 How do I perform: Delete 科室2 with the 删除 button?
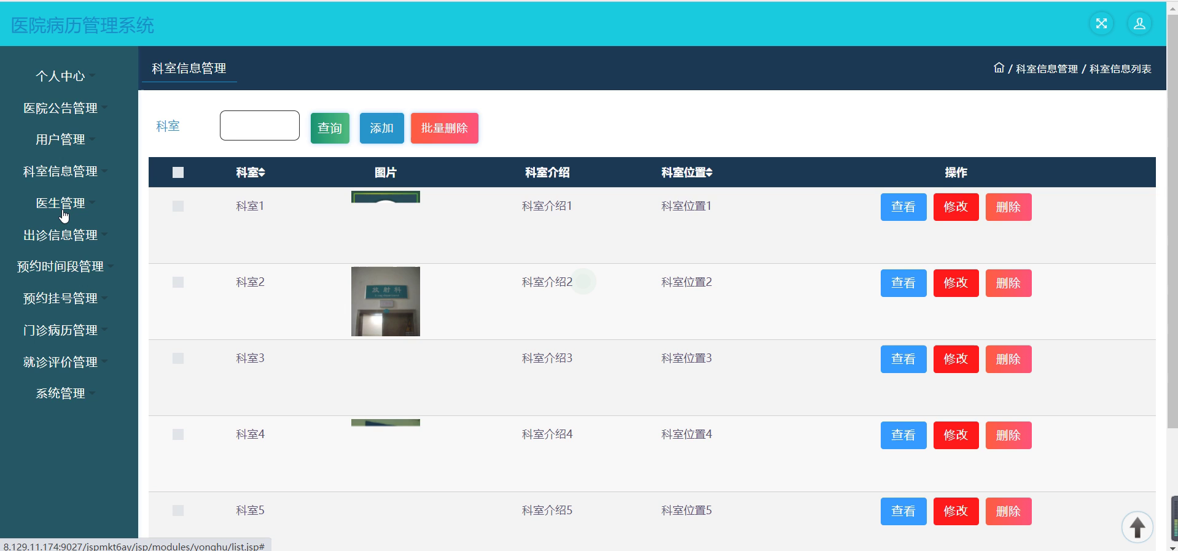(1008, 283)
